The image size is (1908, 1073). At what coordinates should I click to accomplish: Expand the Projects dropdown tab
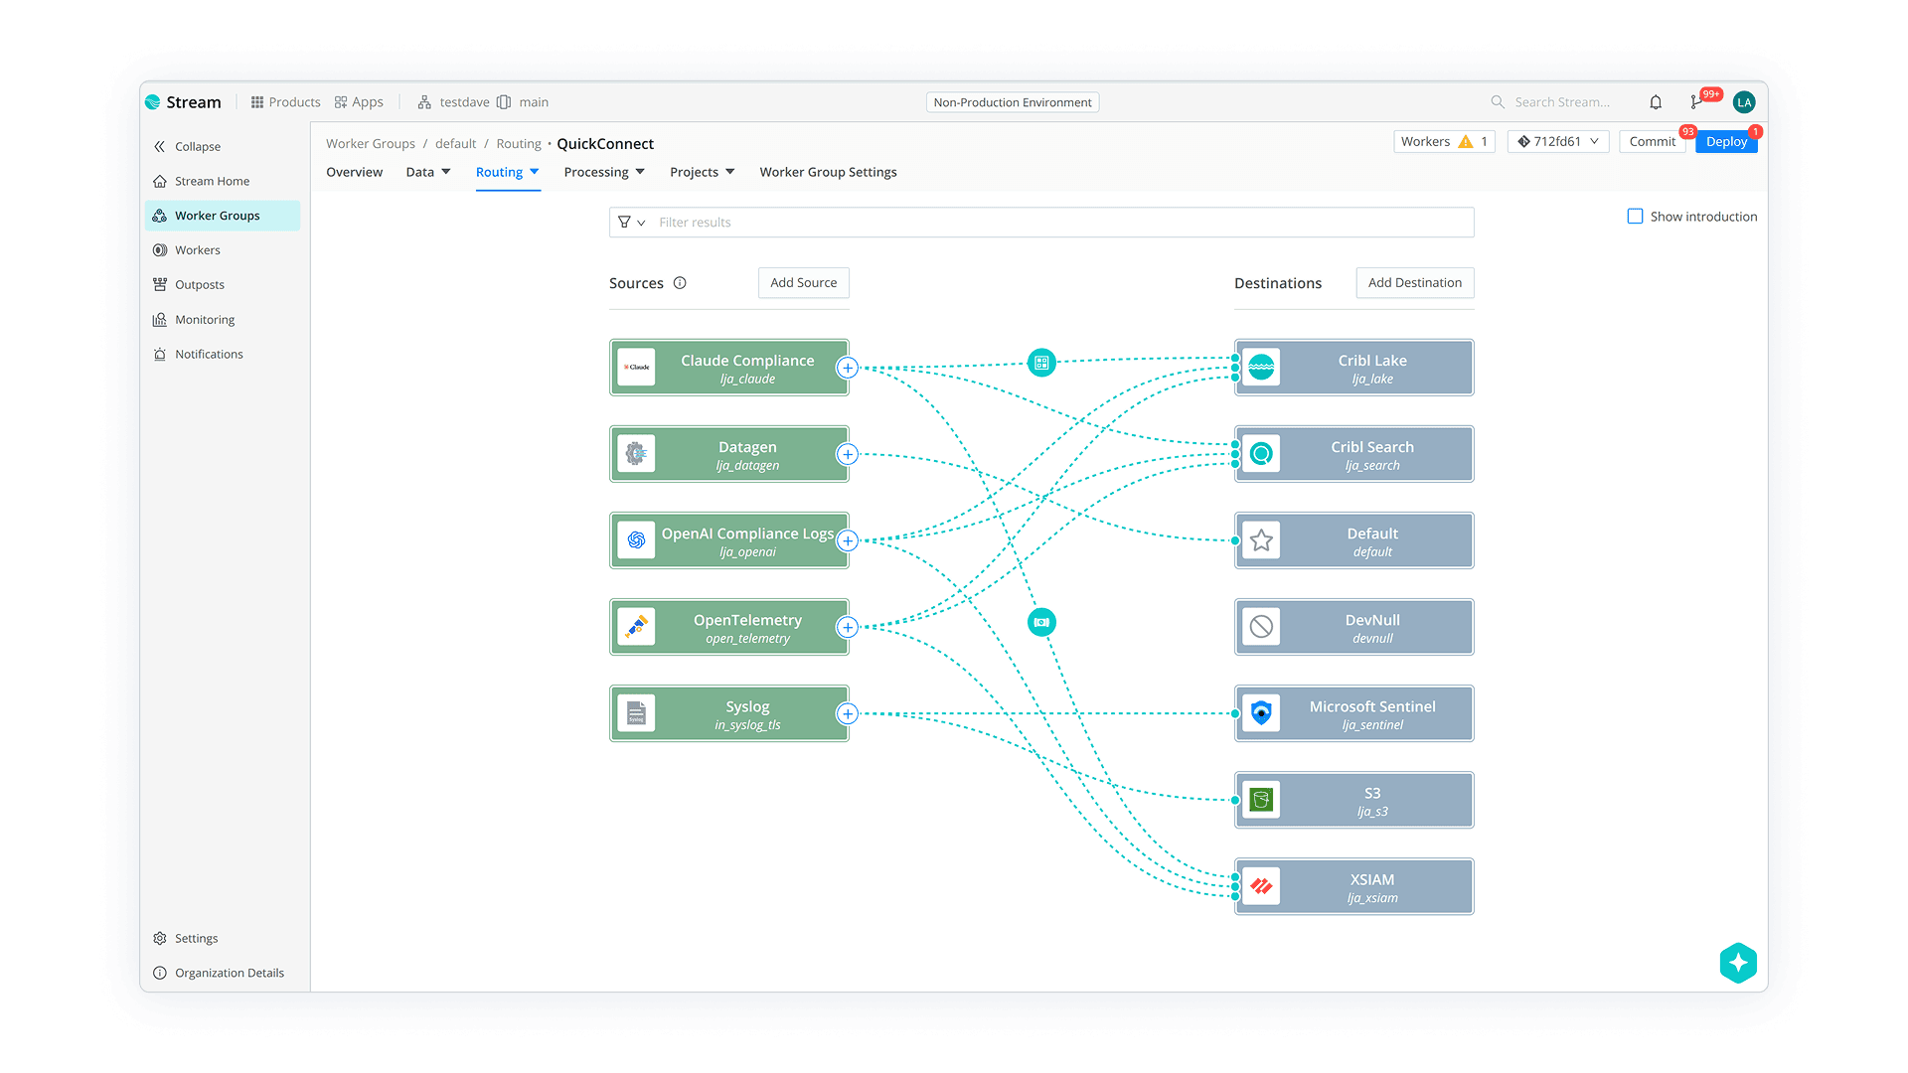pyautogui.click(x=703, y=173)
